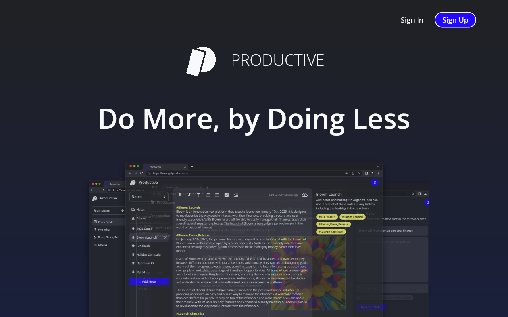Insert bulleted list in note editor
The image size is (508, 317).
[x=217, y=195]
